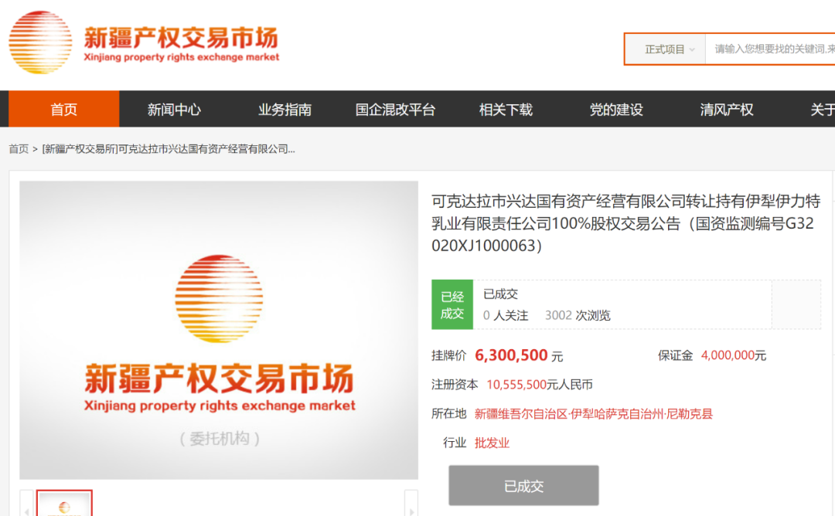The width and height of the screenshot is (835, 516).
Task: Focus the keyword search input field
Action: pos(770,49)
